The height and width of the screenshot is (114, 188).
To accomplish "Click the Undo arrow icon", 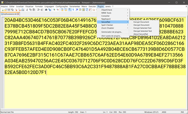I will point(38,10).
